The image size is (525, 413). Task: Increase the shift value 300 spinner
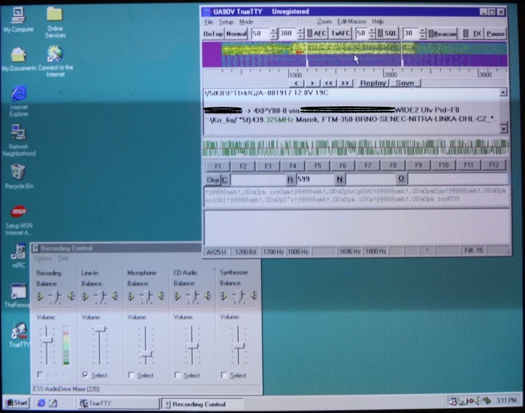301,31
